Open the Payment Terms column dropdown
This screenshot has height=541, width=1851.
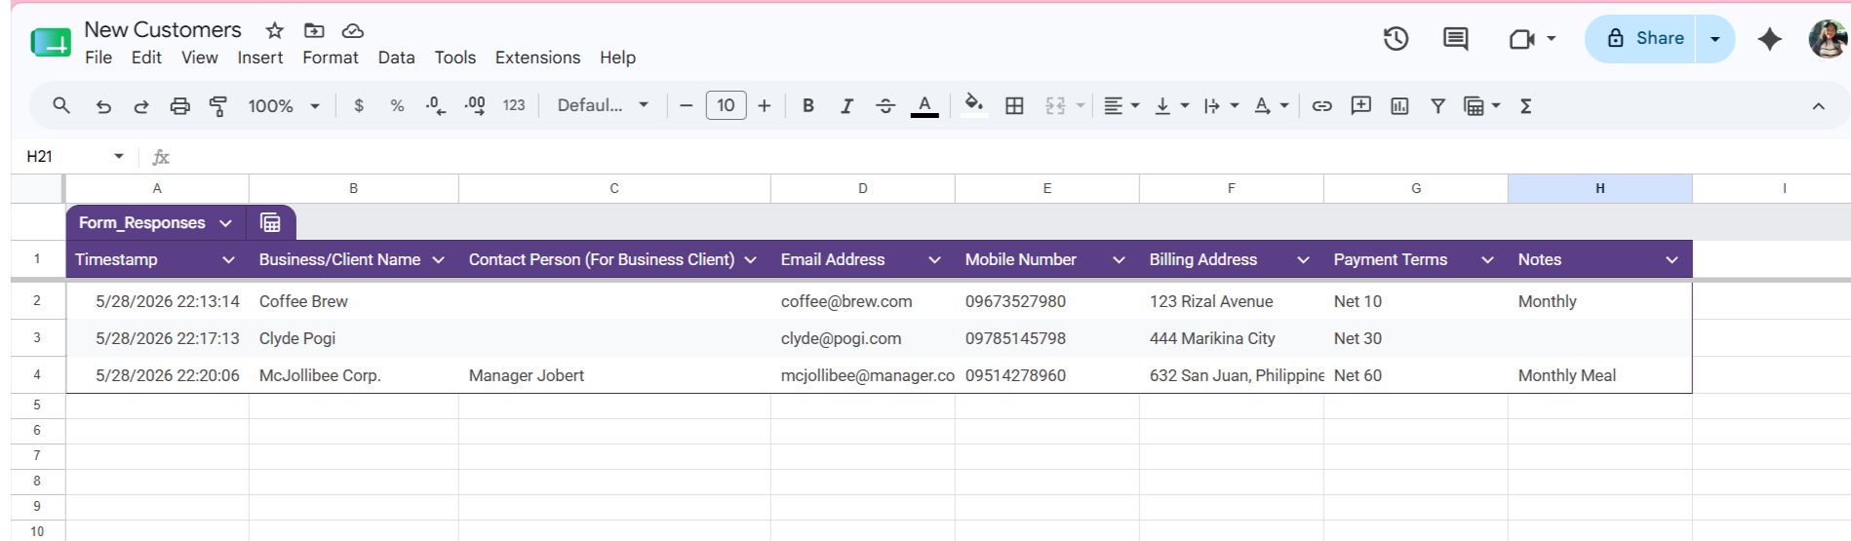click(x=1487, y=260)
